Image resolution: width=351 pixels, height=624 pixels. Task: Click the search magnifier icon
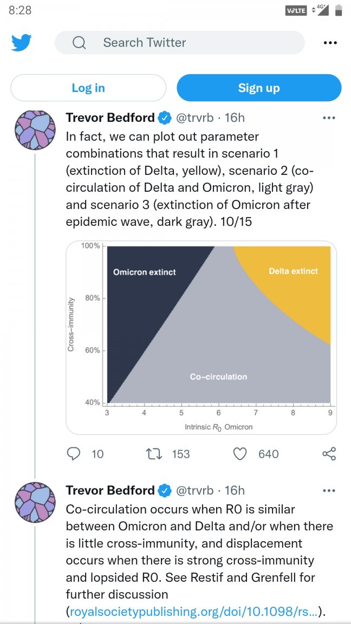(x=79, y=43)
